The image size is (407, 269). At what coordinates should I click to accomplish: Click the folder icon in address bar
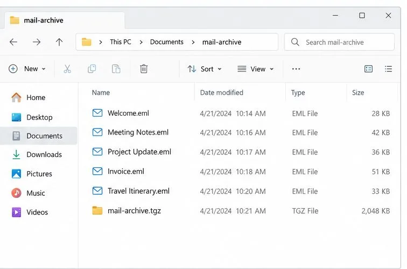(x=87, y=42)
